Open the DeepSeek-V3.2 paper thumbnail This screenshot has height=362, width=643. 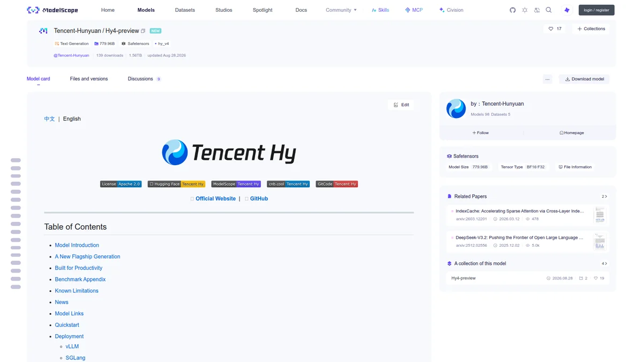(x=600, y=241)
